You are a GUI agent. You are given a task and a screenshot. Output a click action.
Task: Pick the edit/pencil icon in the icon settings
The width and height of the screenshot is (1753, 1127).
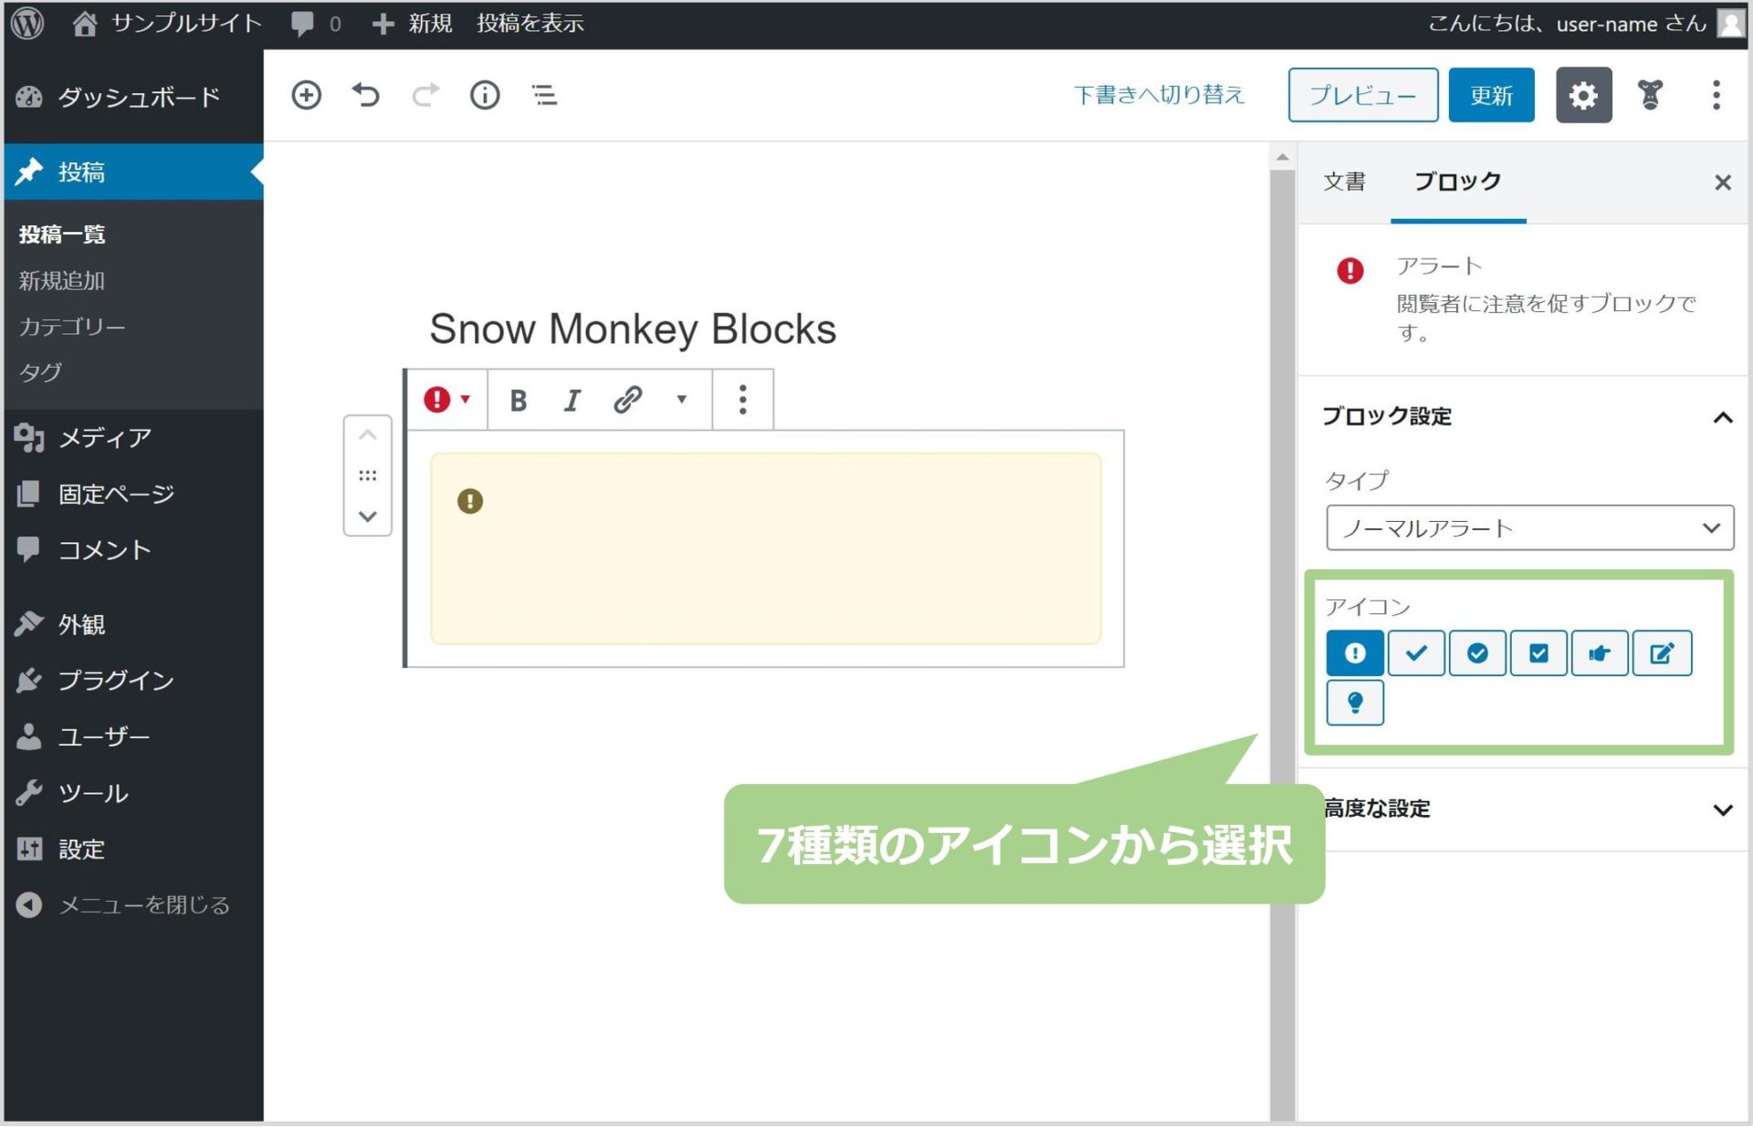coord(1662,652)
